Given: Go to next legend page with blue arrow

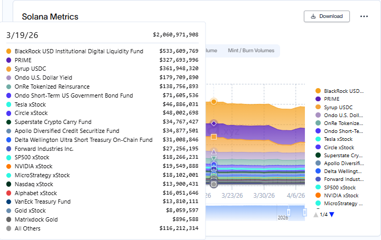Looking at the screenshot, I should [332, 214].
